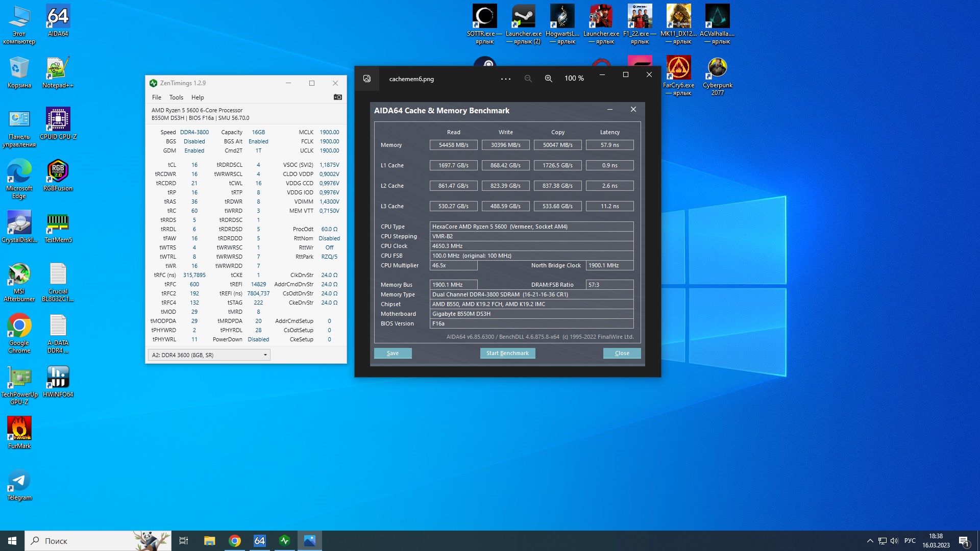Toggle the РУС keyboard language indicator

tap(910, 541)
